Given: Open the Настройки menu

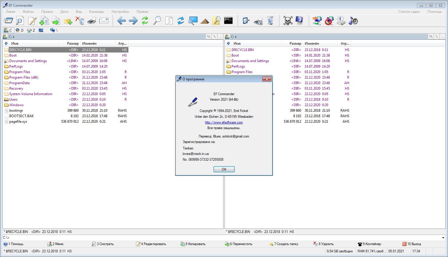Looking at the screenshot, I should tap(120, 12).
